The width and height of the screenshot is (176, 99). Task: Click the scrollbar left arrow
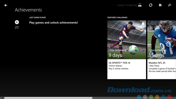pos(3,98)
